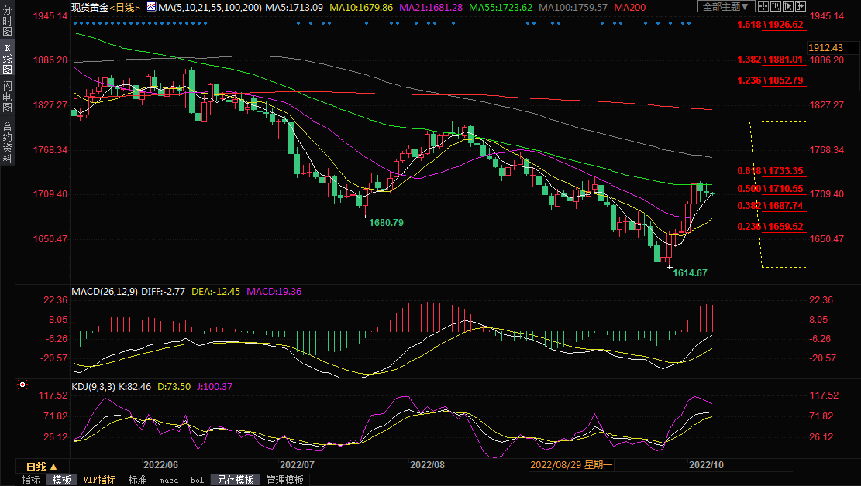Switch to the 指标 bottom tab

coord(31,480)
